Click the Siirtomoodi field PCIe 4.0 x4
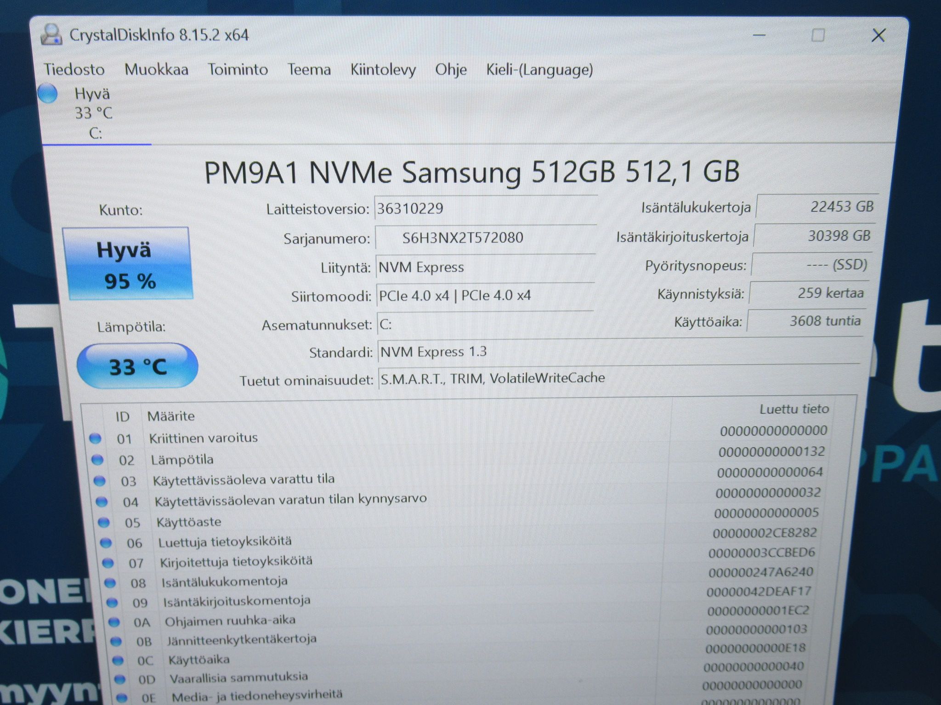Image resolution: width=941 pixels, height=705 pixels. coord(486,296)
